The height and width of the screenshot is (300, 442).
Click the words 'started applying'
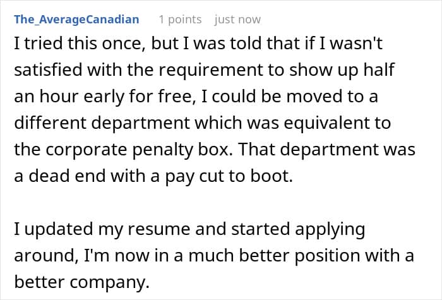click(x=298, y=229)
